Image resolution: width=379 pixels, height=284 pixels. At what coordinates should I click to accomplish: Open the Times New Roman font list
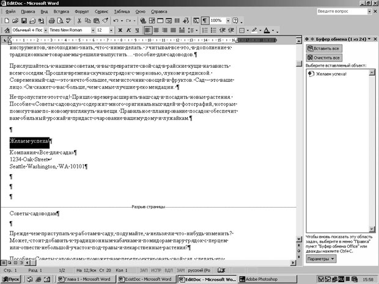point(93,30)
